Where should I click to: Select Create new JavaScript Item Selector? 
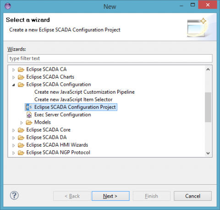coord(73,100)
